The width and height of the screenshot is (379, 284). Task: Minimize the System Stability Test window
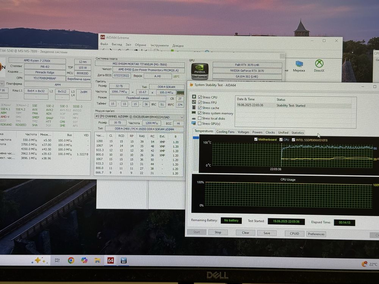(x=363, y=86)
